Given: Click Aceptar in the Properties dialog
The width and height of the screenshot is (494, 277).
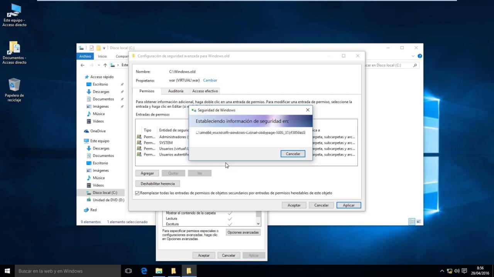Looking at the screenshot, I should click(x=204, y=255).
